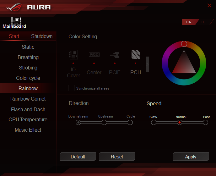This screenshot has height=176, width=216.
Task: Click the ROG logo in the header
Action: coord(14,7)
